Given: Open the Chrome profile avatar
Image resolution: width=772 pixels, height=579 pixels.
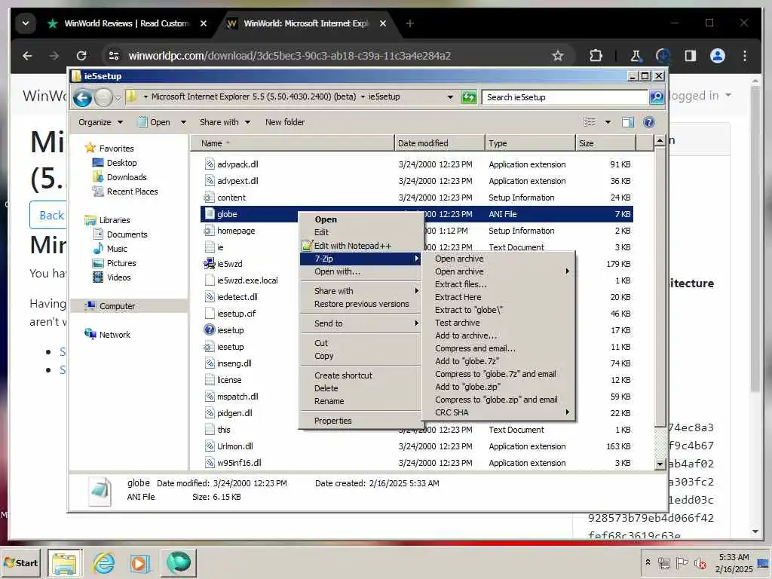Looking at the screenshot, I should [718, 56].
